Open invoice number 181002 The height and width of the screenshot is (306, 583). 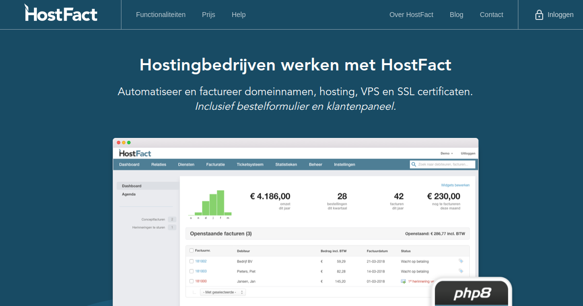[x=201, y=261]
